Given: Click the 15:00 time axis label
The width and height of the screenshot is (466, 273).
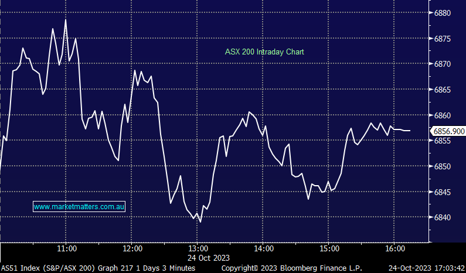Looking at the screenshot, I should point(328,249).
